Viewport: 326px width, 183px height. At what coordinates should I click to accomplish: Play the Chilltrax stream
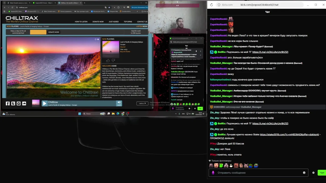(45, 103)
